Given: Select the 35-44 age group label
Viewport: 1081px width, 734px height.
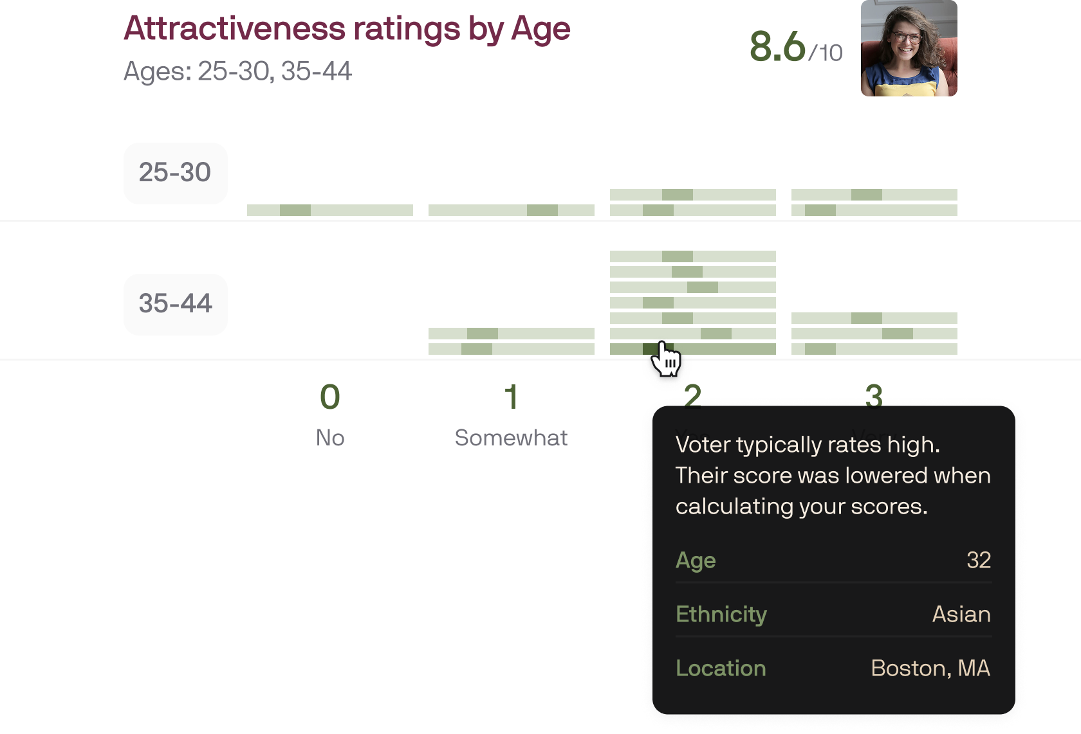Looking at the screenshot, I should [175, 304].
